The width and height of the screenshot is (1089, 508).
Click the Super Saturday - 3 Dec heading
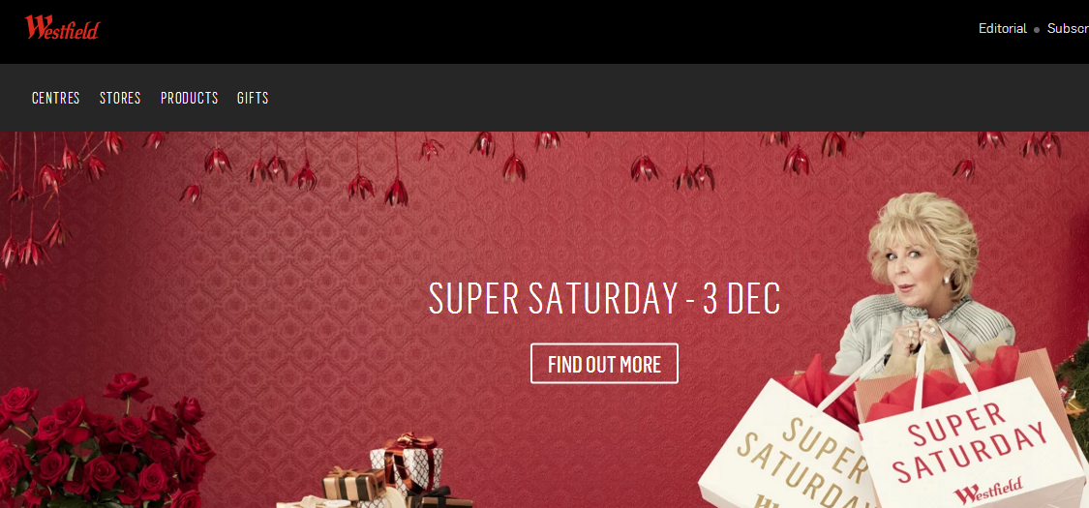pyautogui.click(x=604, y=298)
